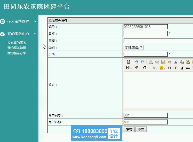The image size is (193, 142).
Task: Apply strikethrough ABC formatting
Action: pos(188,68)
